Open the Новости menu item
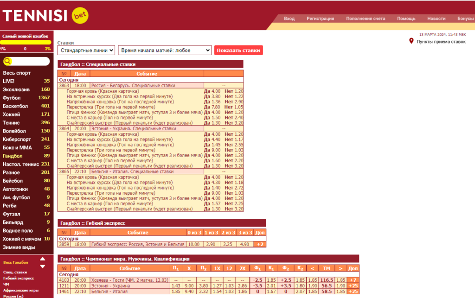This screenshot has width=475, height=298. point(436,19)
